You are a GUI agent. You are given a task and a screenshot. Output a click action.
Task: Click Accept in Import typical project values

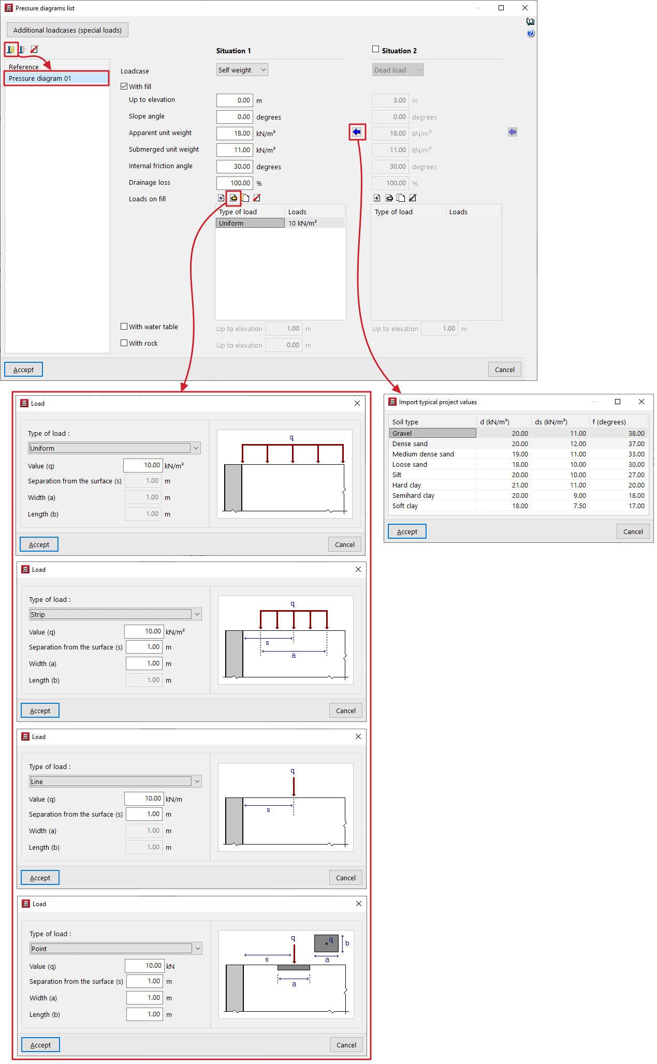(x=407, y=531)
